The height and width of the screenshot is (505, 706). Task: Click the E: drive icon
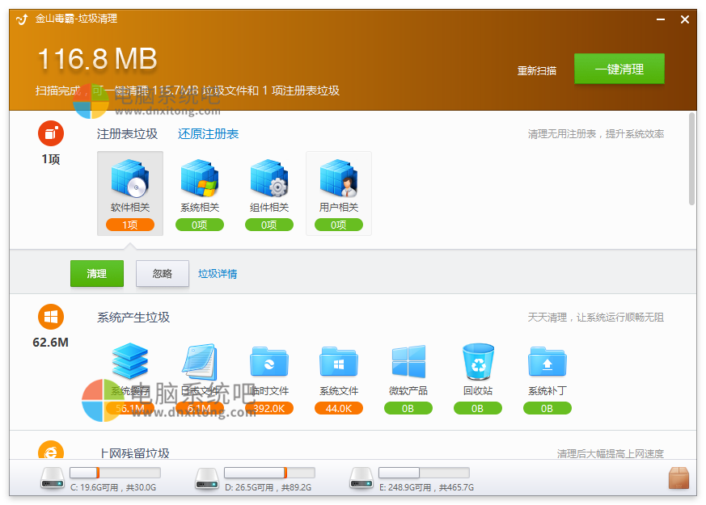[x=361, y=478]
